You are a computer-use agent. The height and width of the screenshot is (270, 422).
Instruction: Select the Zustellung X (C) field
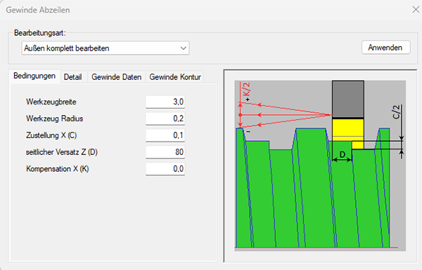pos(165,135)
